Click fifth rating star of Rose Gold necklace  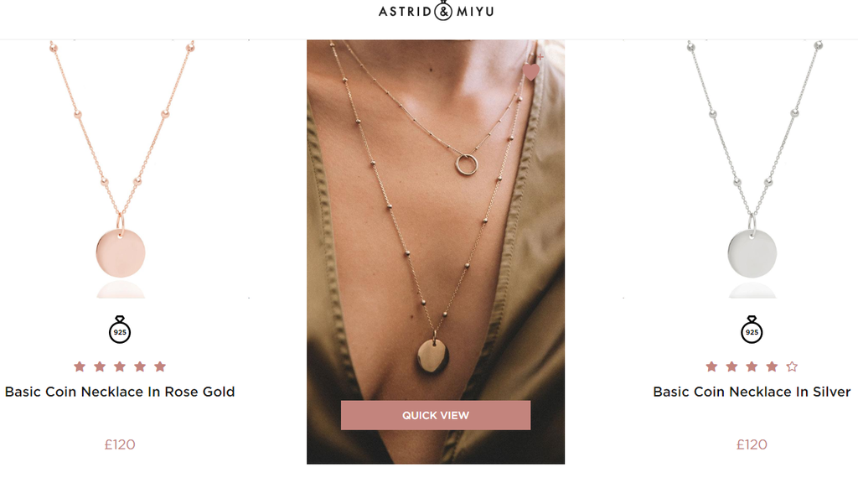[x=160, y=366]
